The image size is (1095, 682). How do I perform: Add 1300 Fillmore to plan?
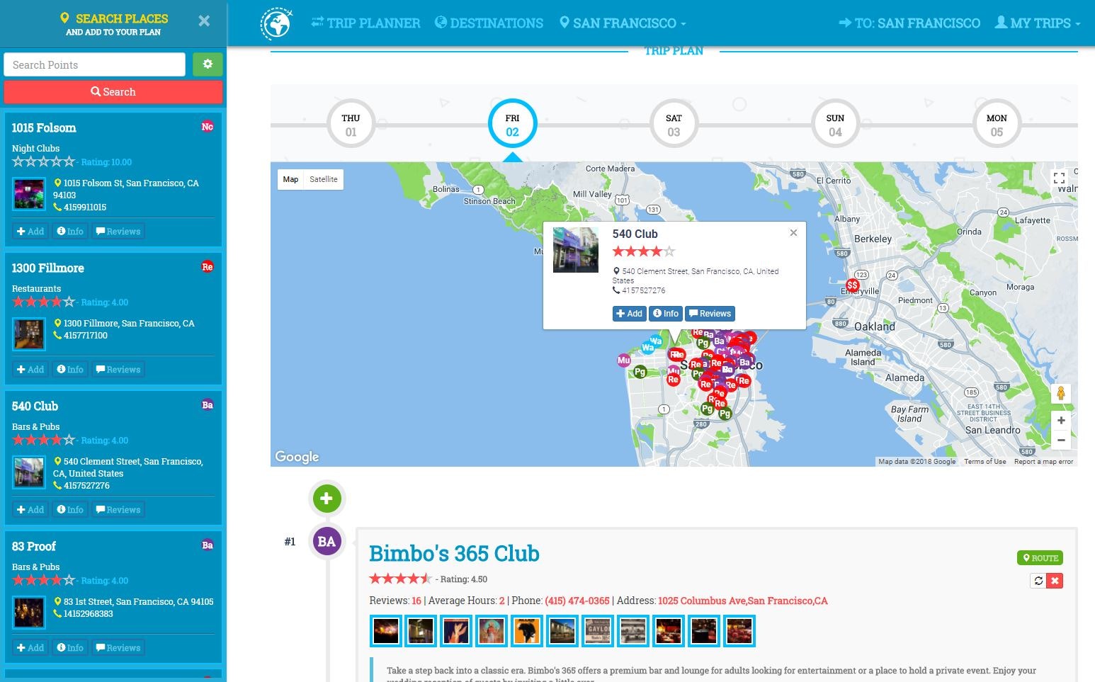click(30, 370)
